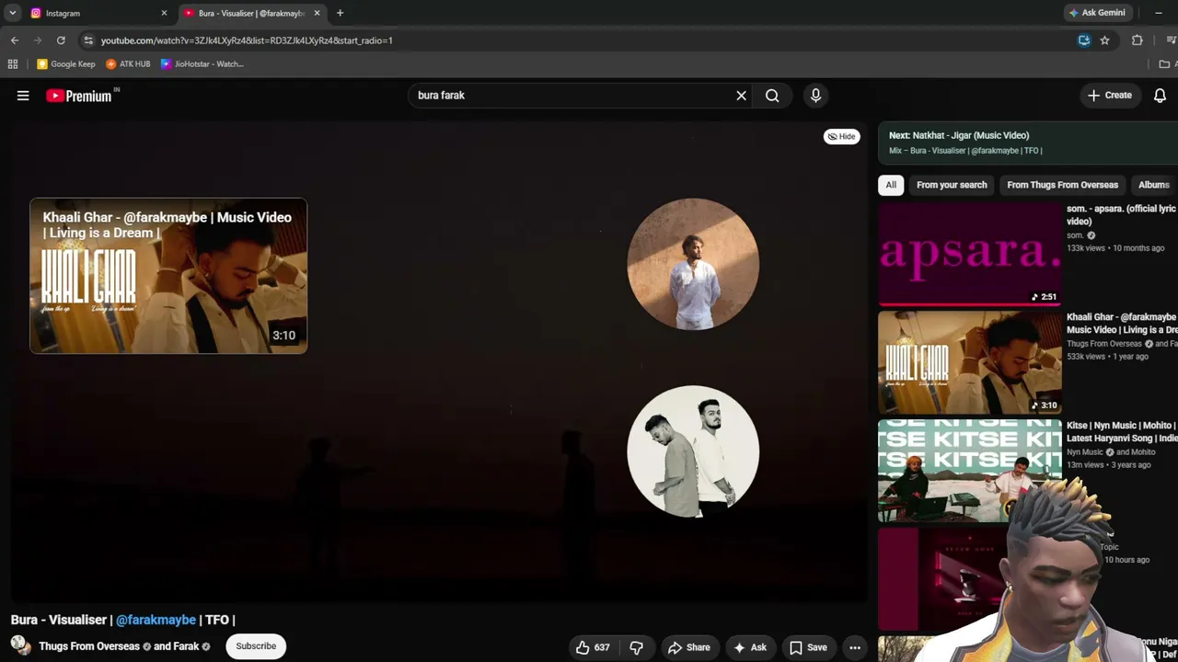Open the Thugs From Overseas channel avatar
The width and height of the screenshot is (1178, 662).
coord(20,645)
